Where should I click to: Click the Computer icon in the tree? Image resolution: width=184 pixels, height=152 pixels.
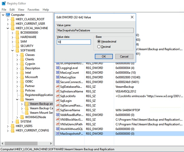8,15
